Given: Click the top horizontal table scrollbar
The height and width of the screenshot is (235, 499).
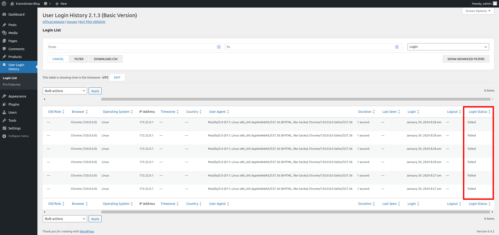Looking at the screenshot, I should tap(296, 99).
